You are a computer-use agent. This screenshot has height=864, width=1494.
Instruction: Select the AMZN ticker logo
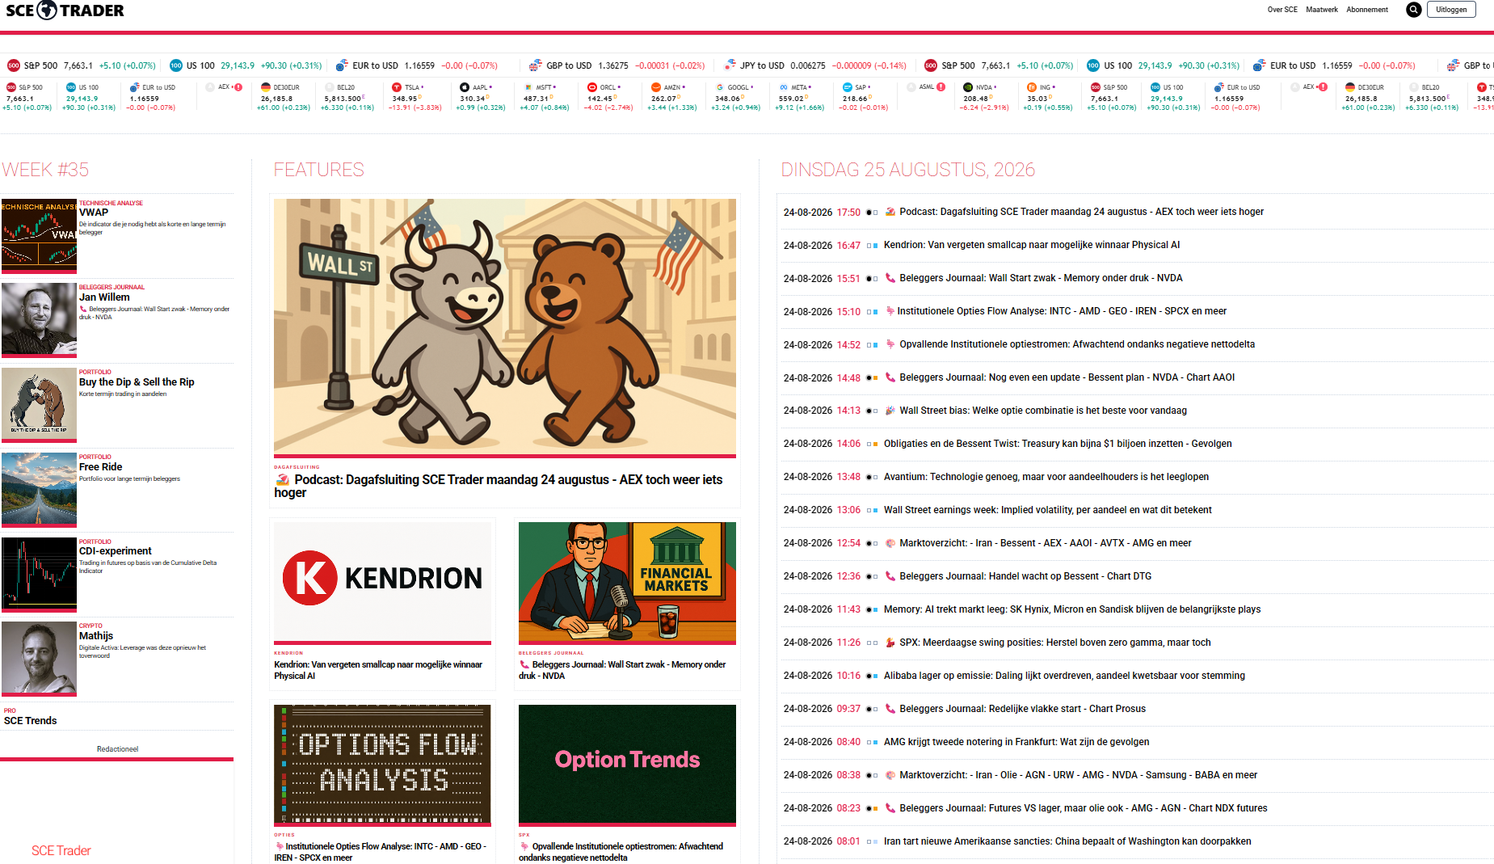(x=656, y=87)
